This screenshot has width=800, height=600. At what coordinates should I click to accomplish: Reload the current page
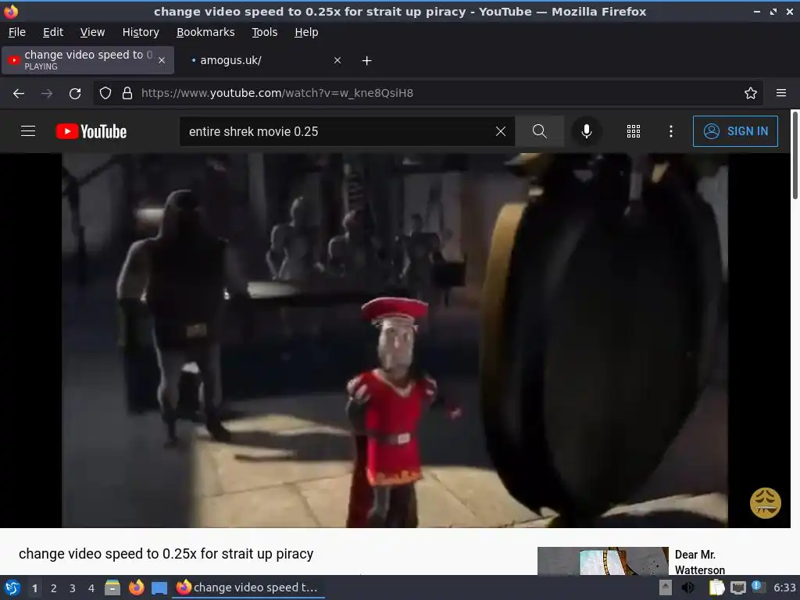pyautogui.click(x=75, y=94)
